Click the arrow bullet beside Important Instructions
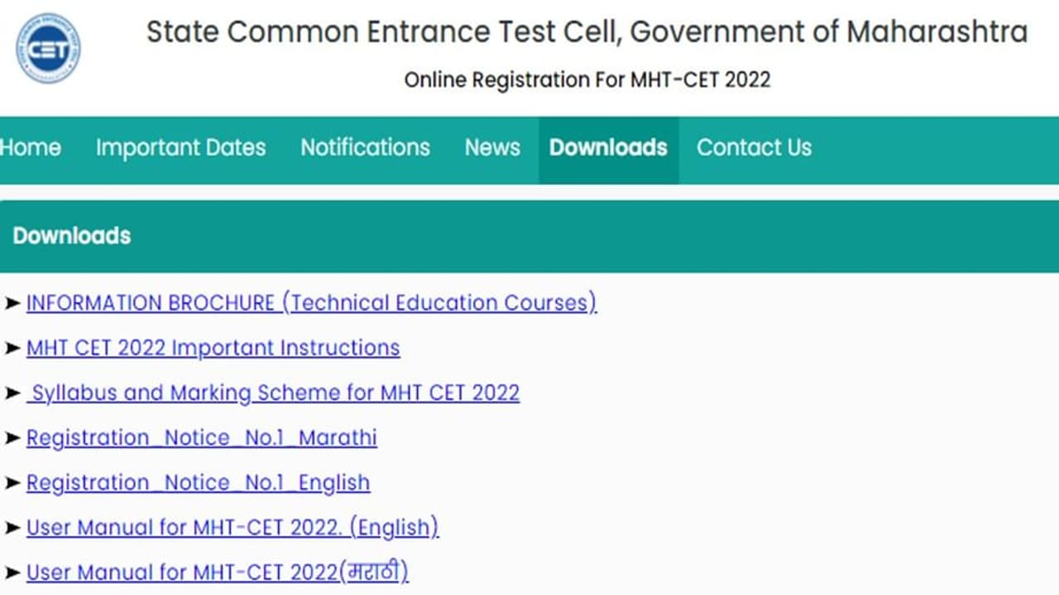This screenshot has height=595, width=1059. click(x=12, y=348)
